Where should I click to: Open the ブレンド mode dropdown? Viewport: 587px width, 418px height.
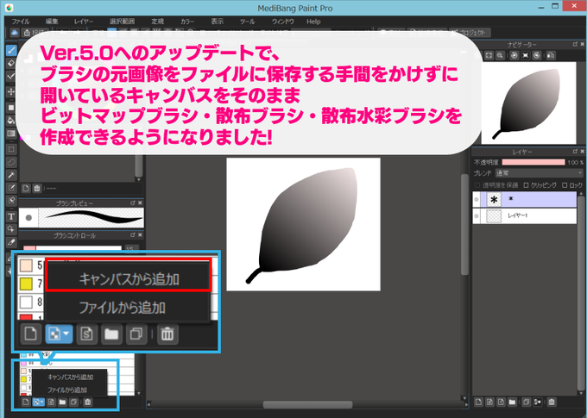pos(539,173)
